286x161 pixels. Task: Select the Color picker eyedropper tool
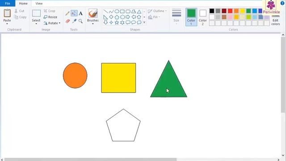(74, 21)
